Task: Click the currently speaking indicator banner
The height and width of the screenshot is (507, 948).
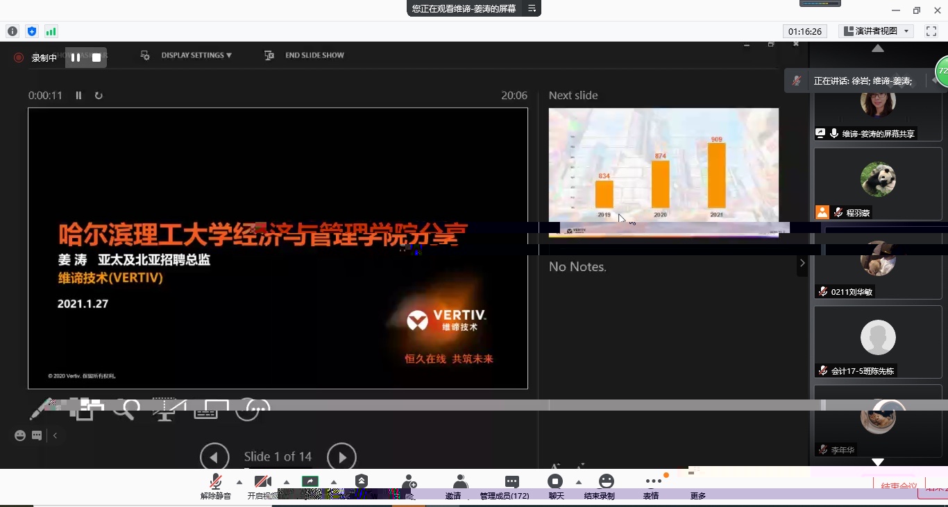Action: pyautogui.click(x=861, y=81)
